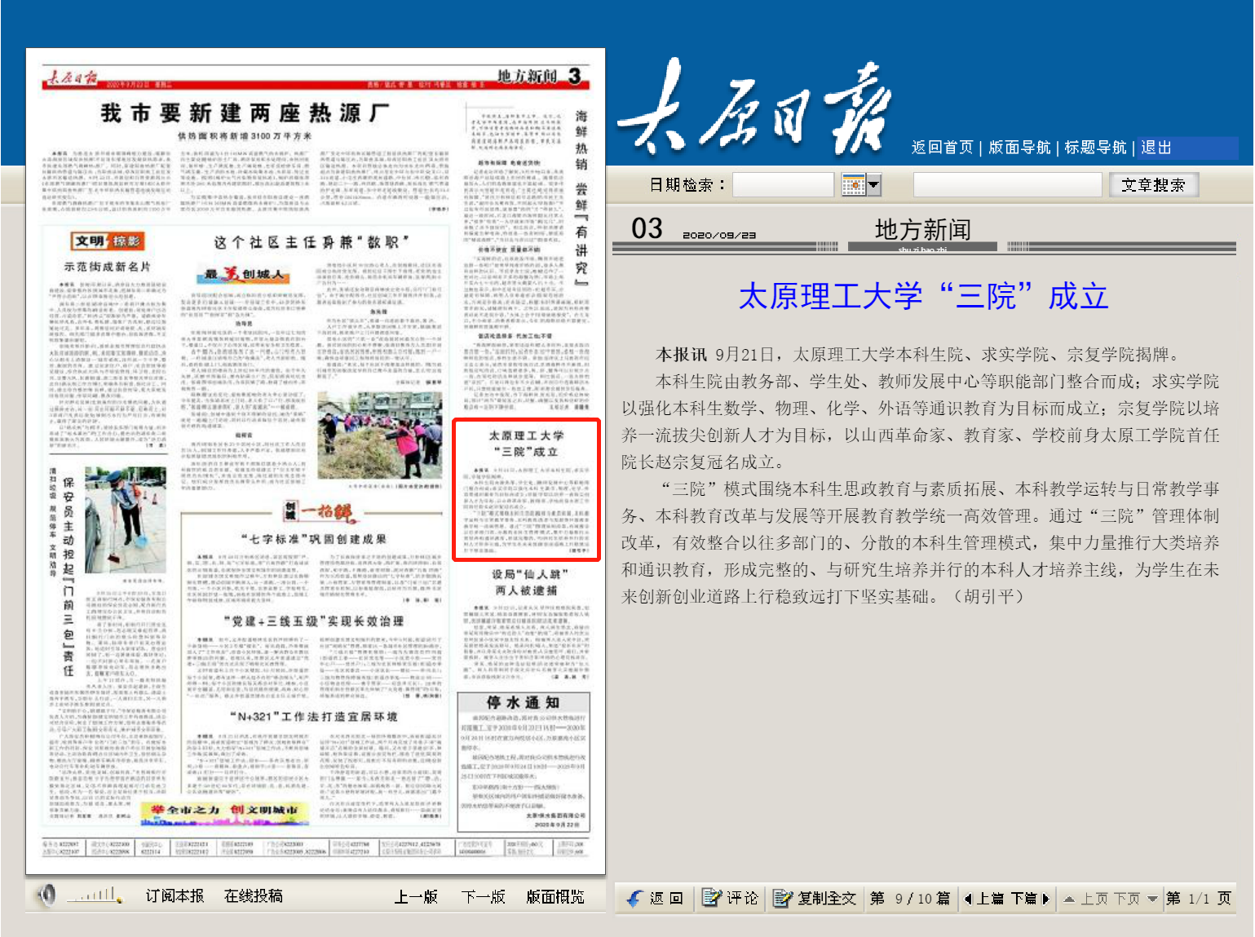Viewport: 1255px width, 937px height.
Task: Open 标题导航 title navigation
Action: 1095,148
